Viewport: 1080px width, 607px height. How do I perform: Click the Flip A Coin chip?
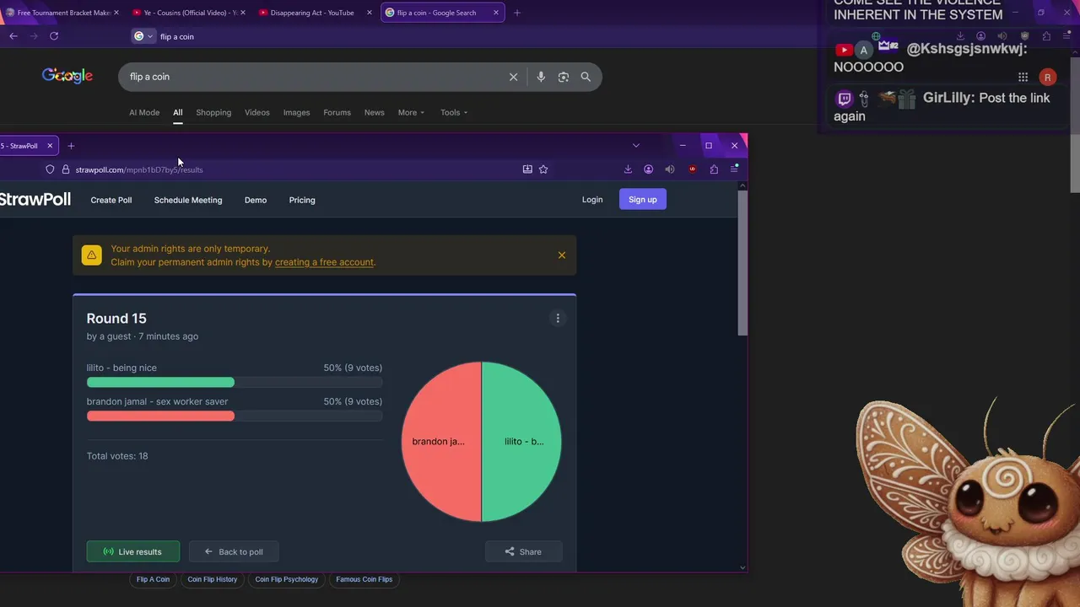(x=153, y=579)
